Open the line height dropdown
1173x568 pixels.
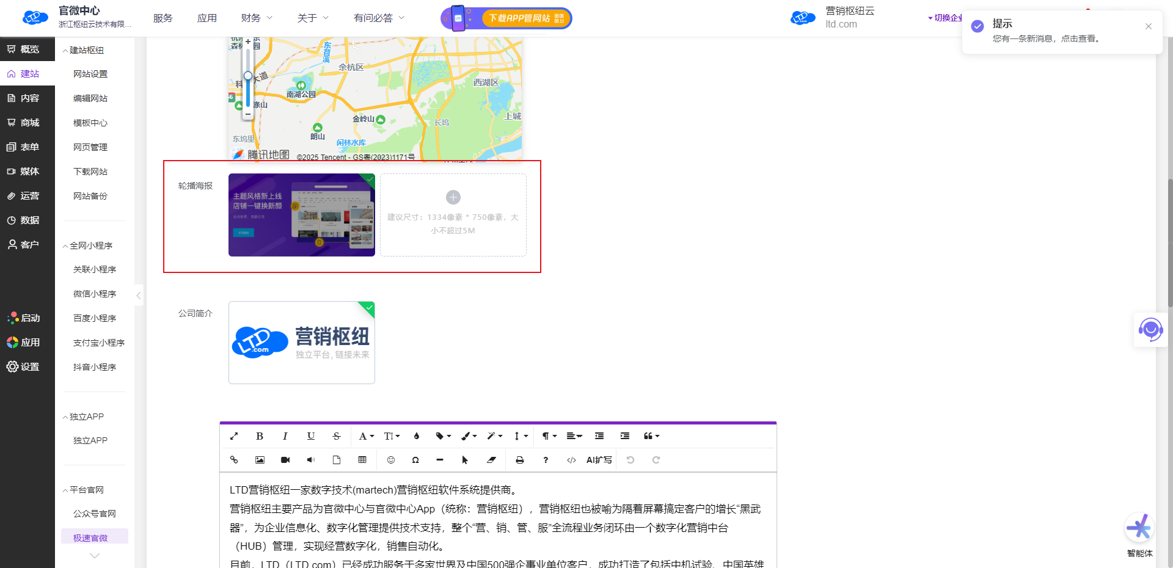[x=521, y=436]
